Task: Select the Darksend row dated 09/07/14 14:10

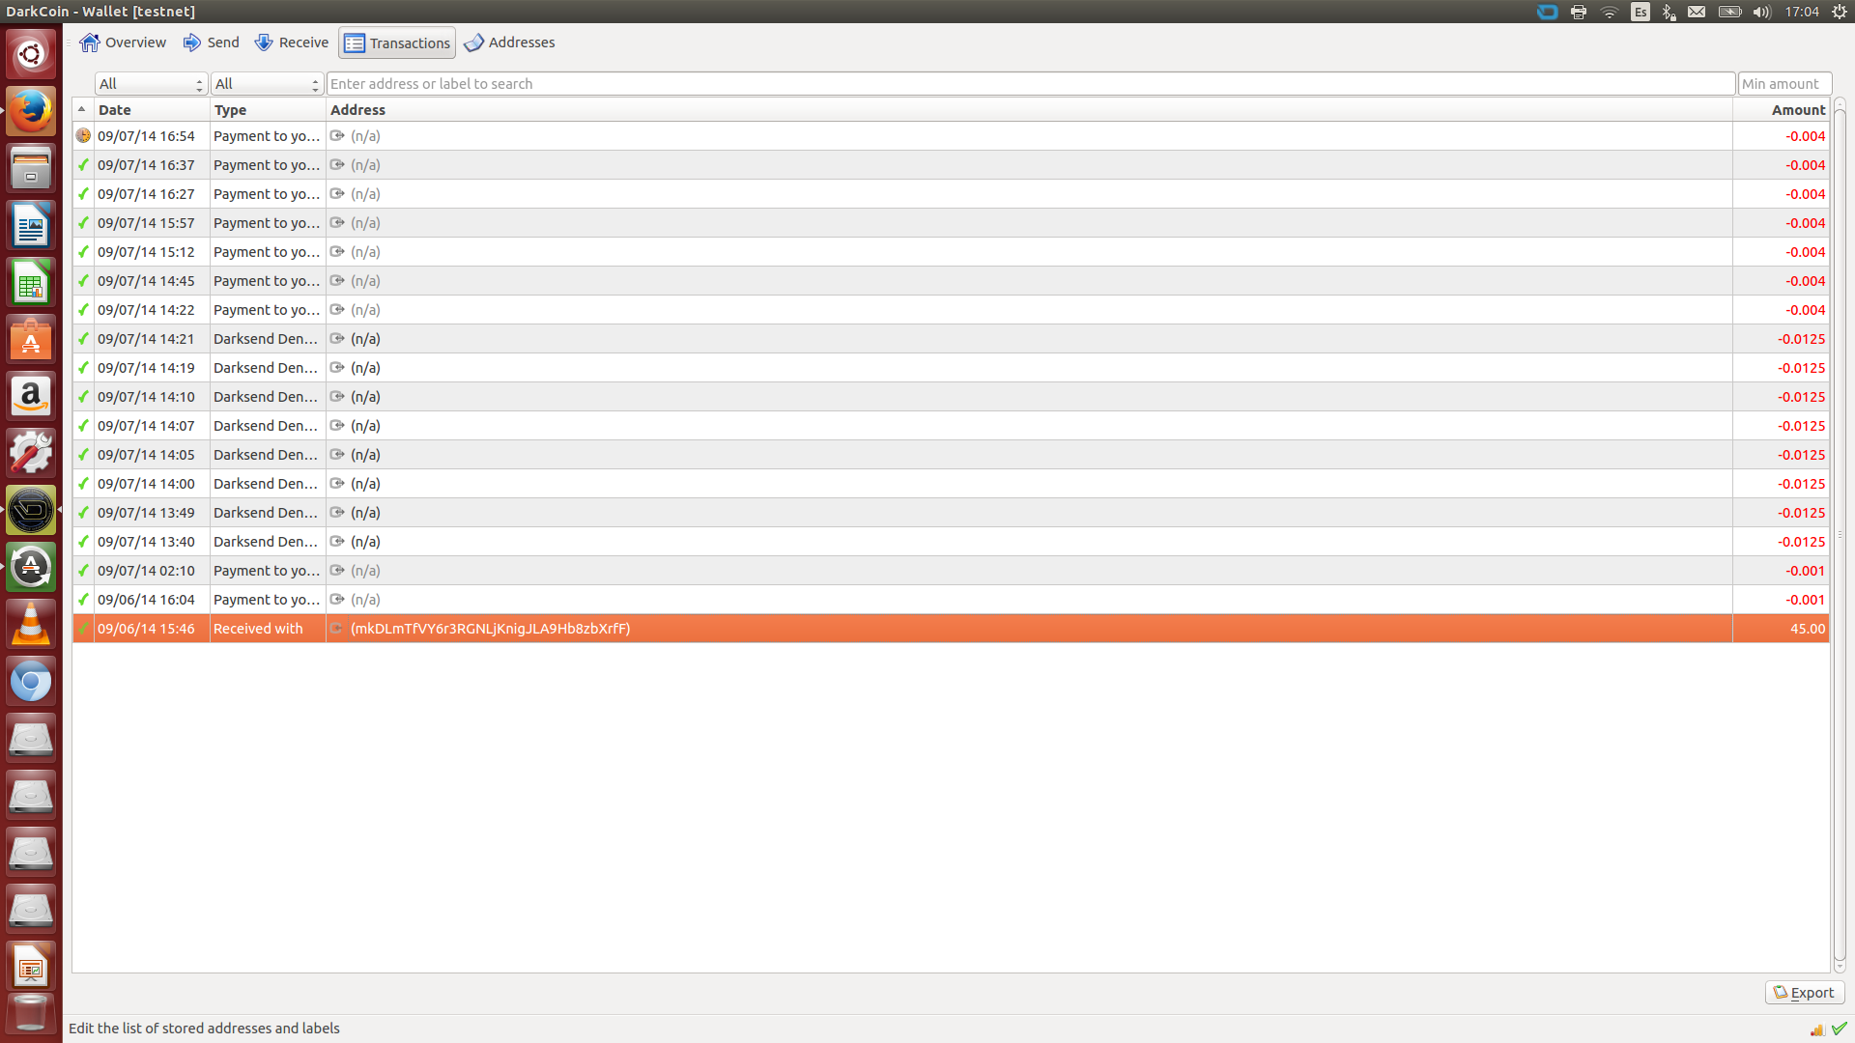Action: point(951,397)
